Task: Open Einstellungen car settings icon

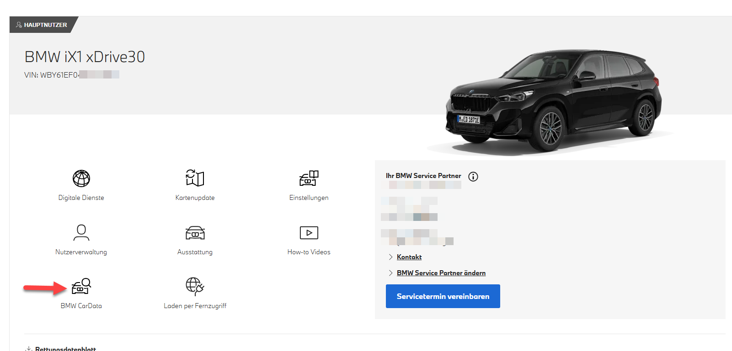Action: point(309,178)
